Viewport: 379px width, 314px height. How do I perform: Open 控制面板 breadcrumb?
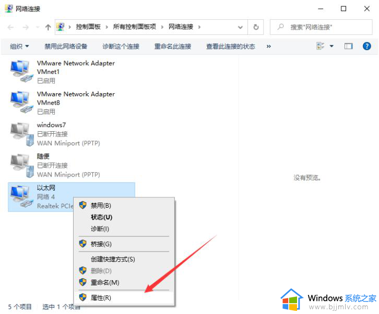88,27
